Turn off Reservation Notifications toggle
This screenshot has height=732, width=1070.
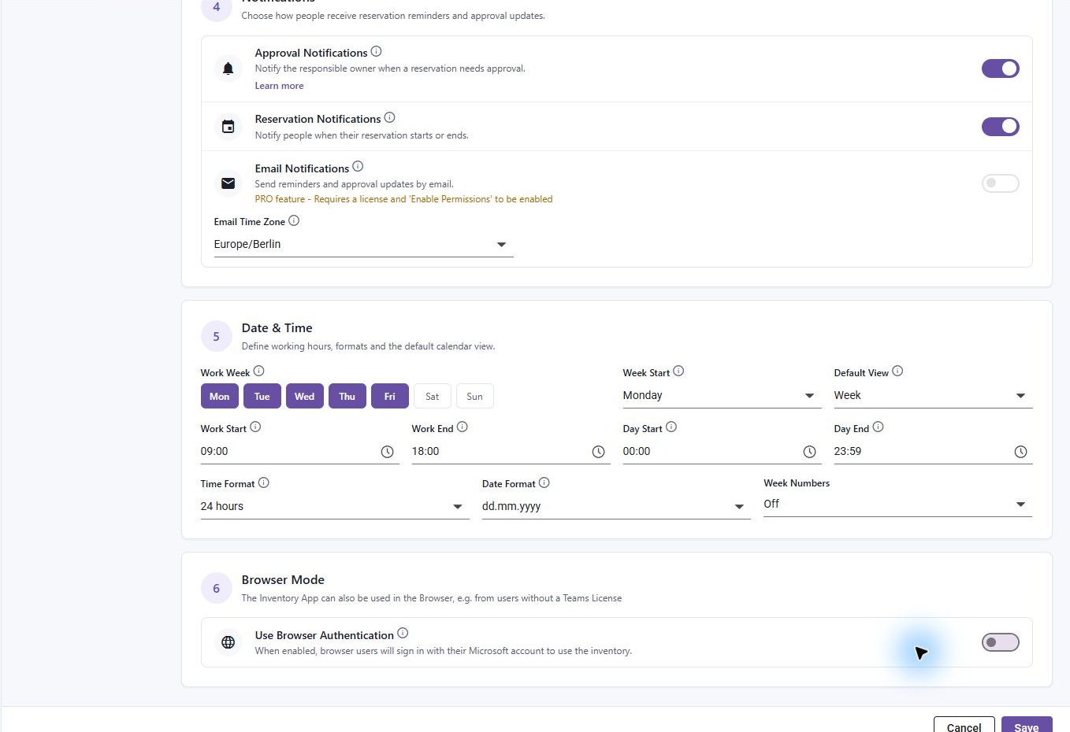[x=1001, y=127]
